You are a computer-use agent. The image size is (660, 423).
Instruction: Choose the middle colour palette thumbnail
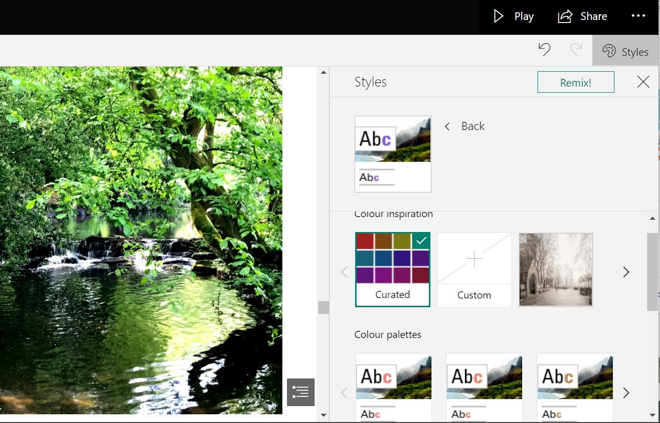click(484, 387)
